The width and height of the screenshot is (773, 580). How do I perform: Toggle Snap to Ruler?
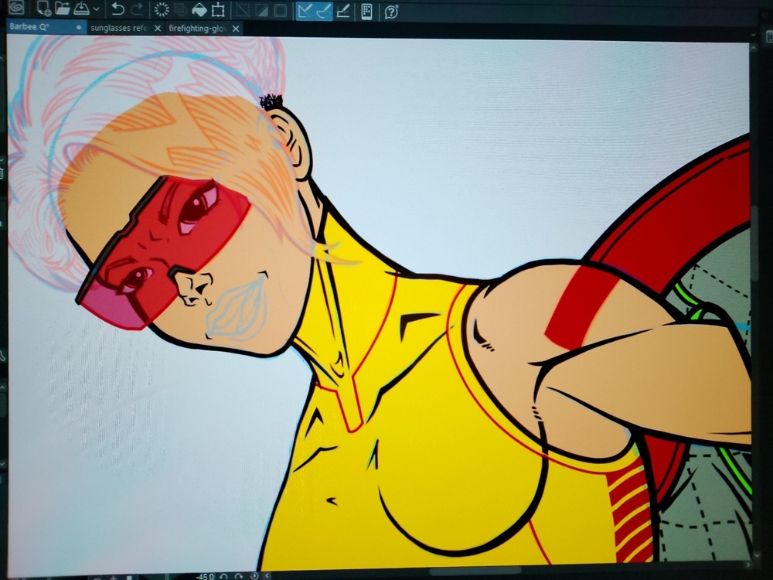point(305,10)
